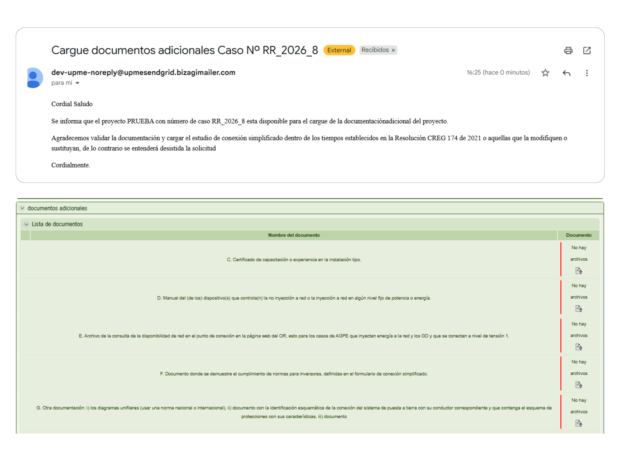
Task: Upload file for document G otra documentación
Action: 578,423
